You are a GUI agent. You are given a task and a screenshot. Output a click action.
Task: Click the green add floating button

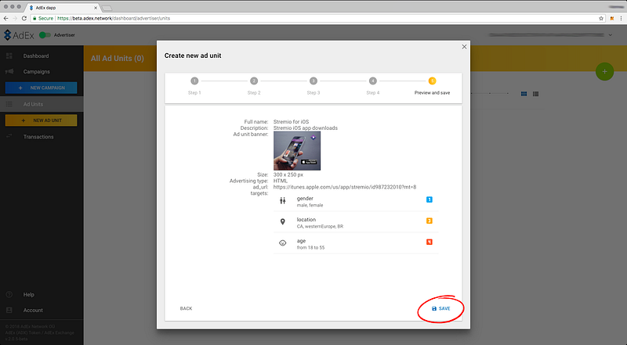[x=604, y=71]
